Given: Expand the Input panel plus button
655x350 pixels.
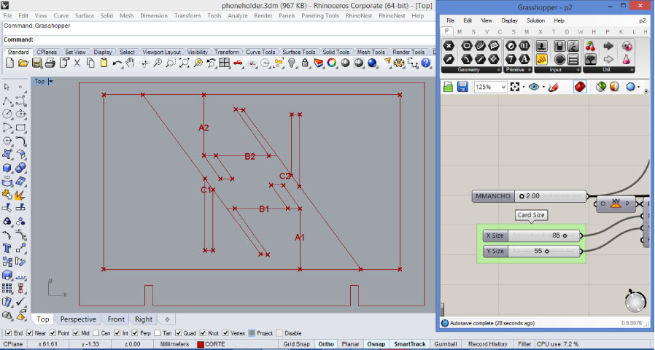Looking at the screenshot, I should [578, 70].
